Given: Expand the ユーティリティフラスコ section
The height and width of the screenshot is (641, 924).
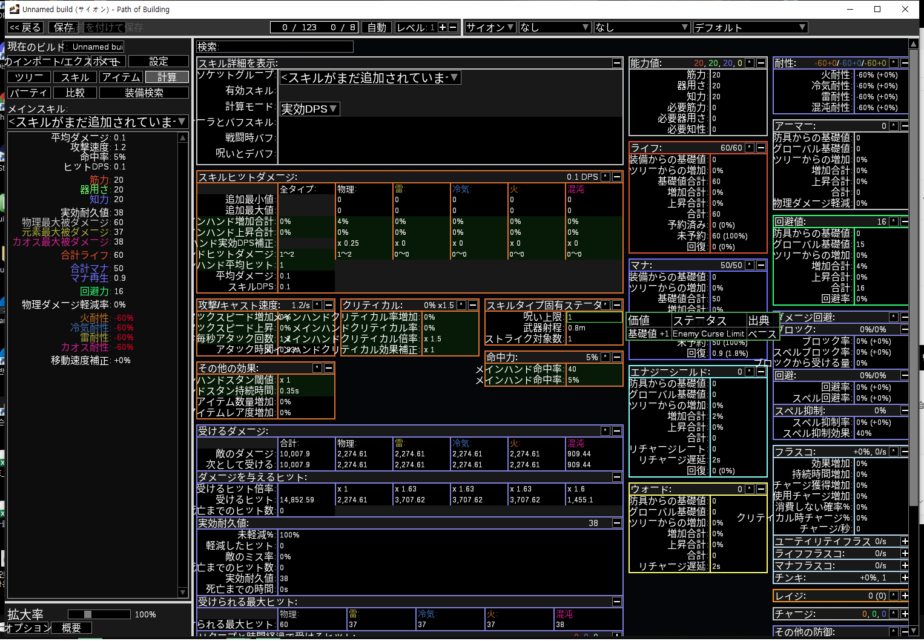Looking at the screenshot, I should pos(905,541).
